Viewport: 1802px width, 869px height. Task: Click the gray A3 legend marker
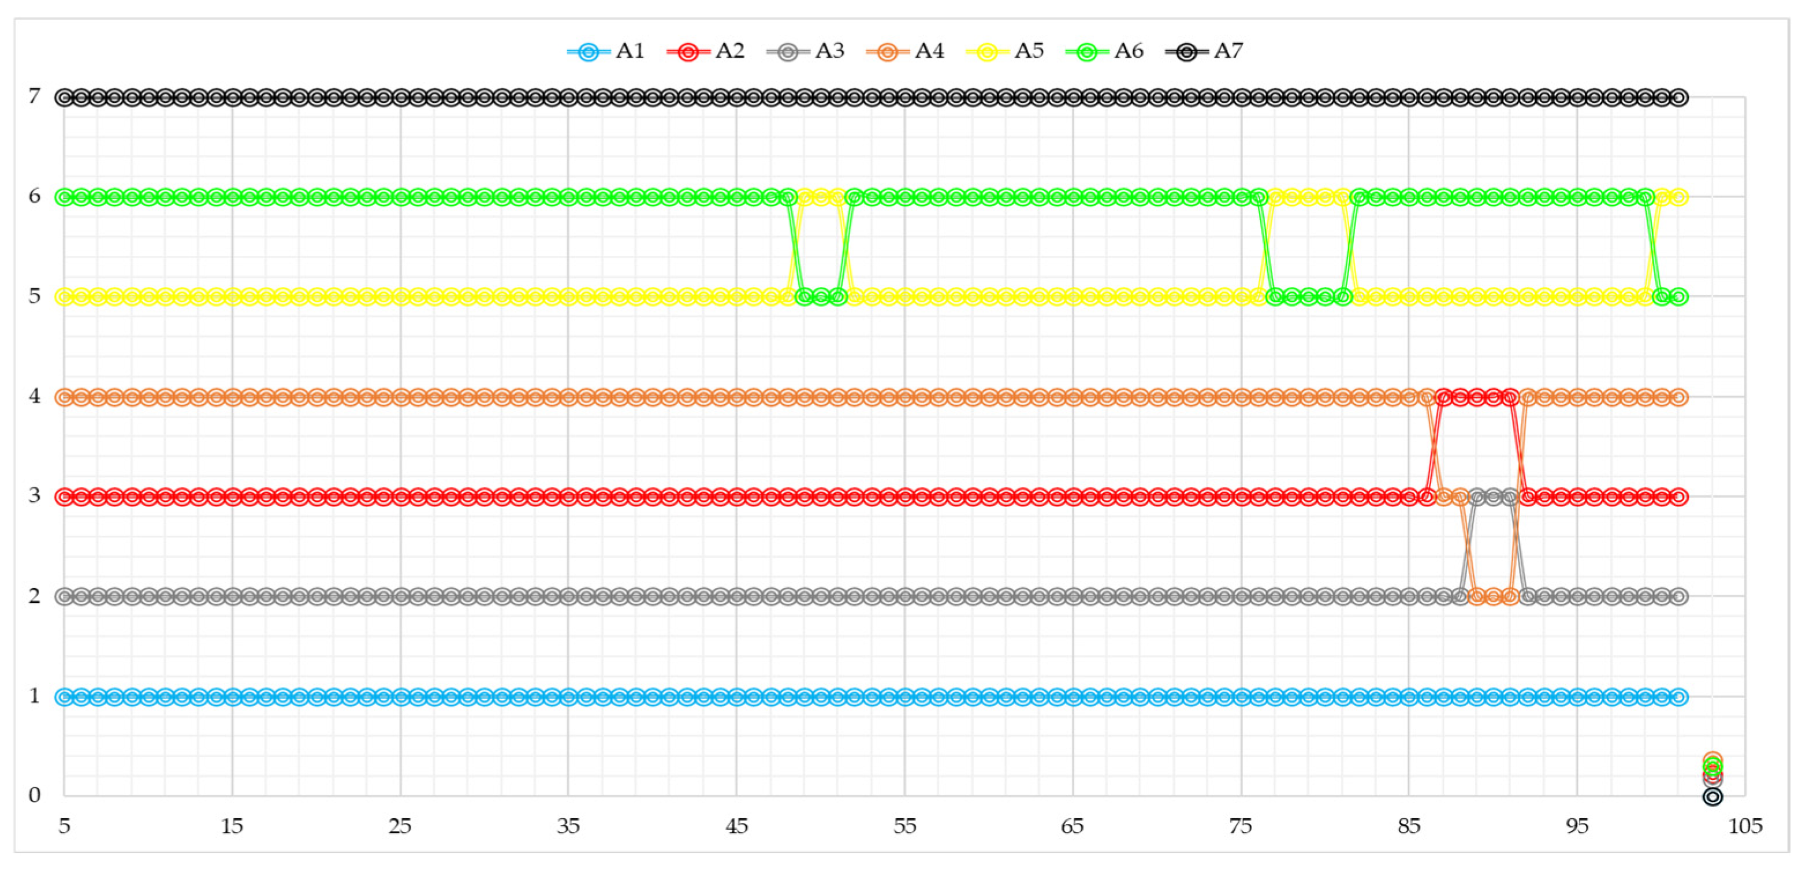(x=788, y=53)
